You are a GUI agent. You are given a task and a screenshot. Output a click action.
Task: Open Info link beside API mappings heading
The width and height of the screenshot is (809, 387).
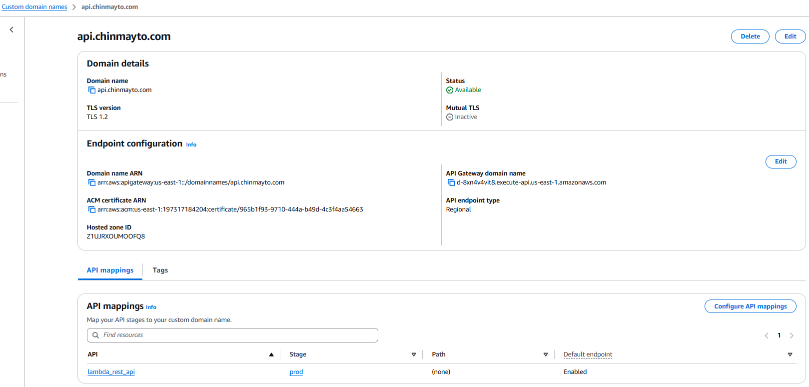[151, 307]
